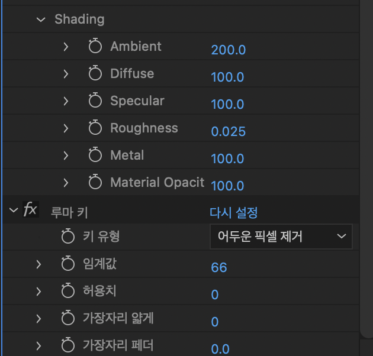This screenshot has height=356, width=373.
Task: Toggle the 가장자리 얇게 animation stopwatch
Action: [68, 318]
